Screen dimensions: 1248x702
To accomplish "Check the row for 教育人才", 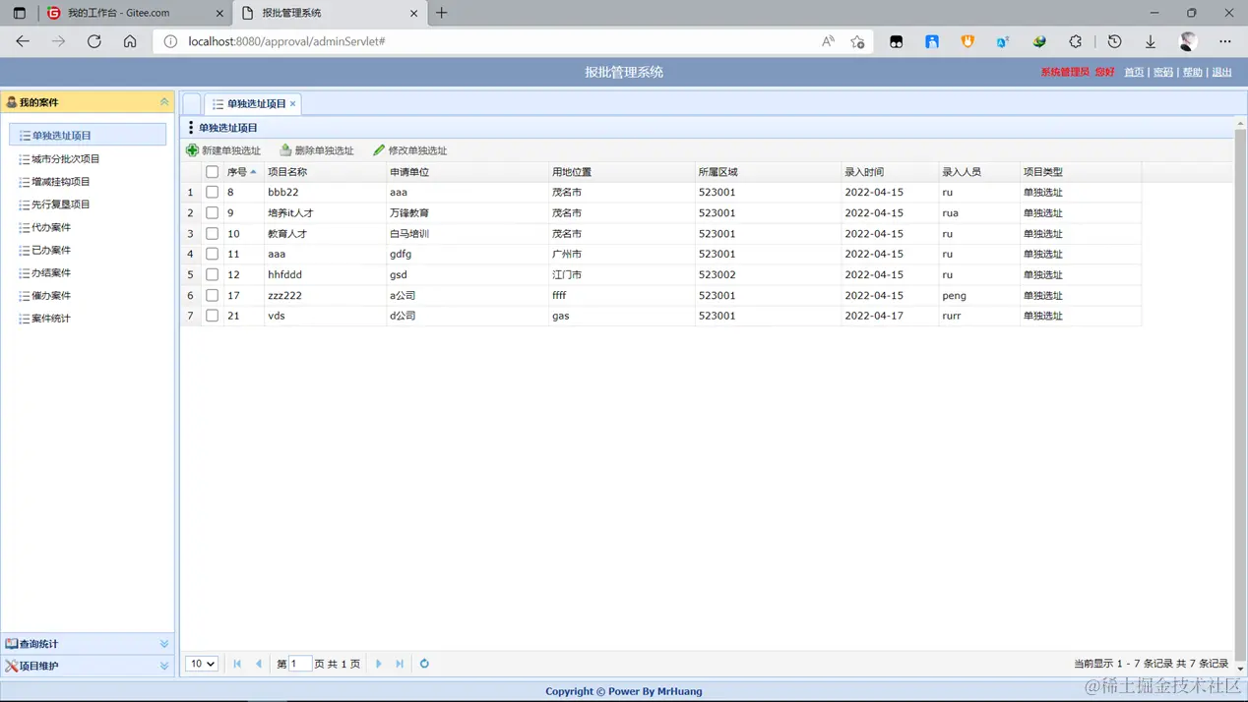I will point(212,234).
